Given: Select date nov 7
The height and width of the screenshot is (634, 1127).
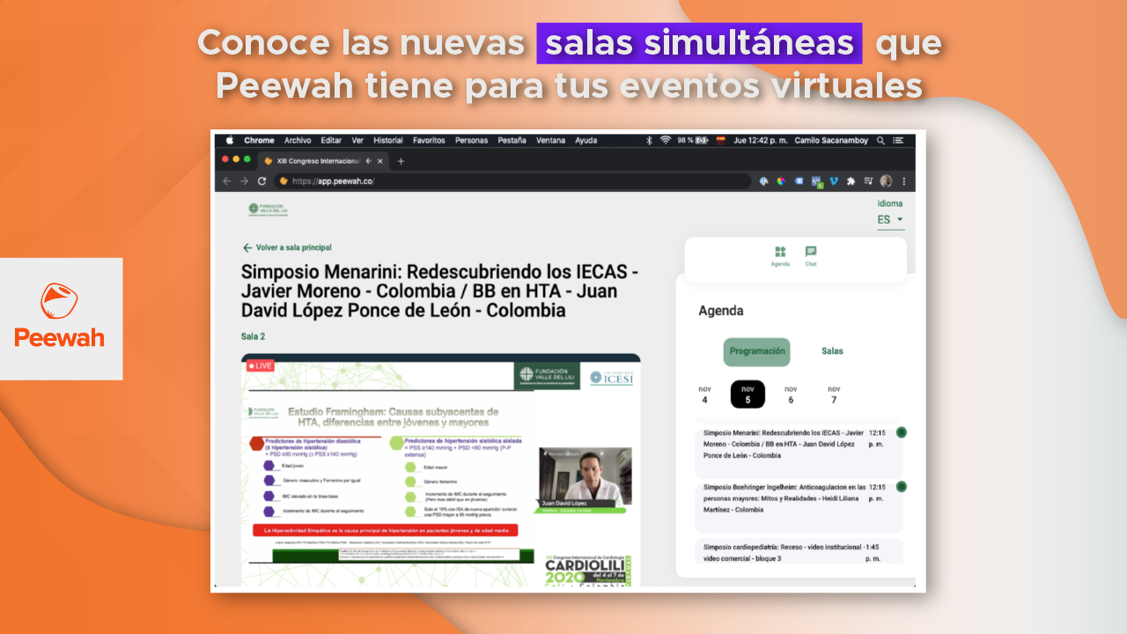Looking at the screenshot, I should tap(834, 394).
